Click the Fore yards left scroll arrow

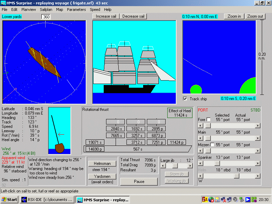pyautogui.click(x=200, y=125)
